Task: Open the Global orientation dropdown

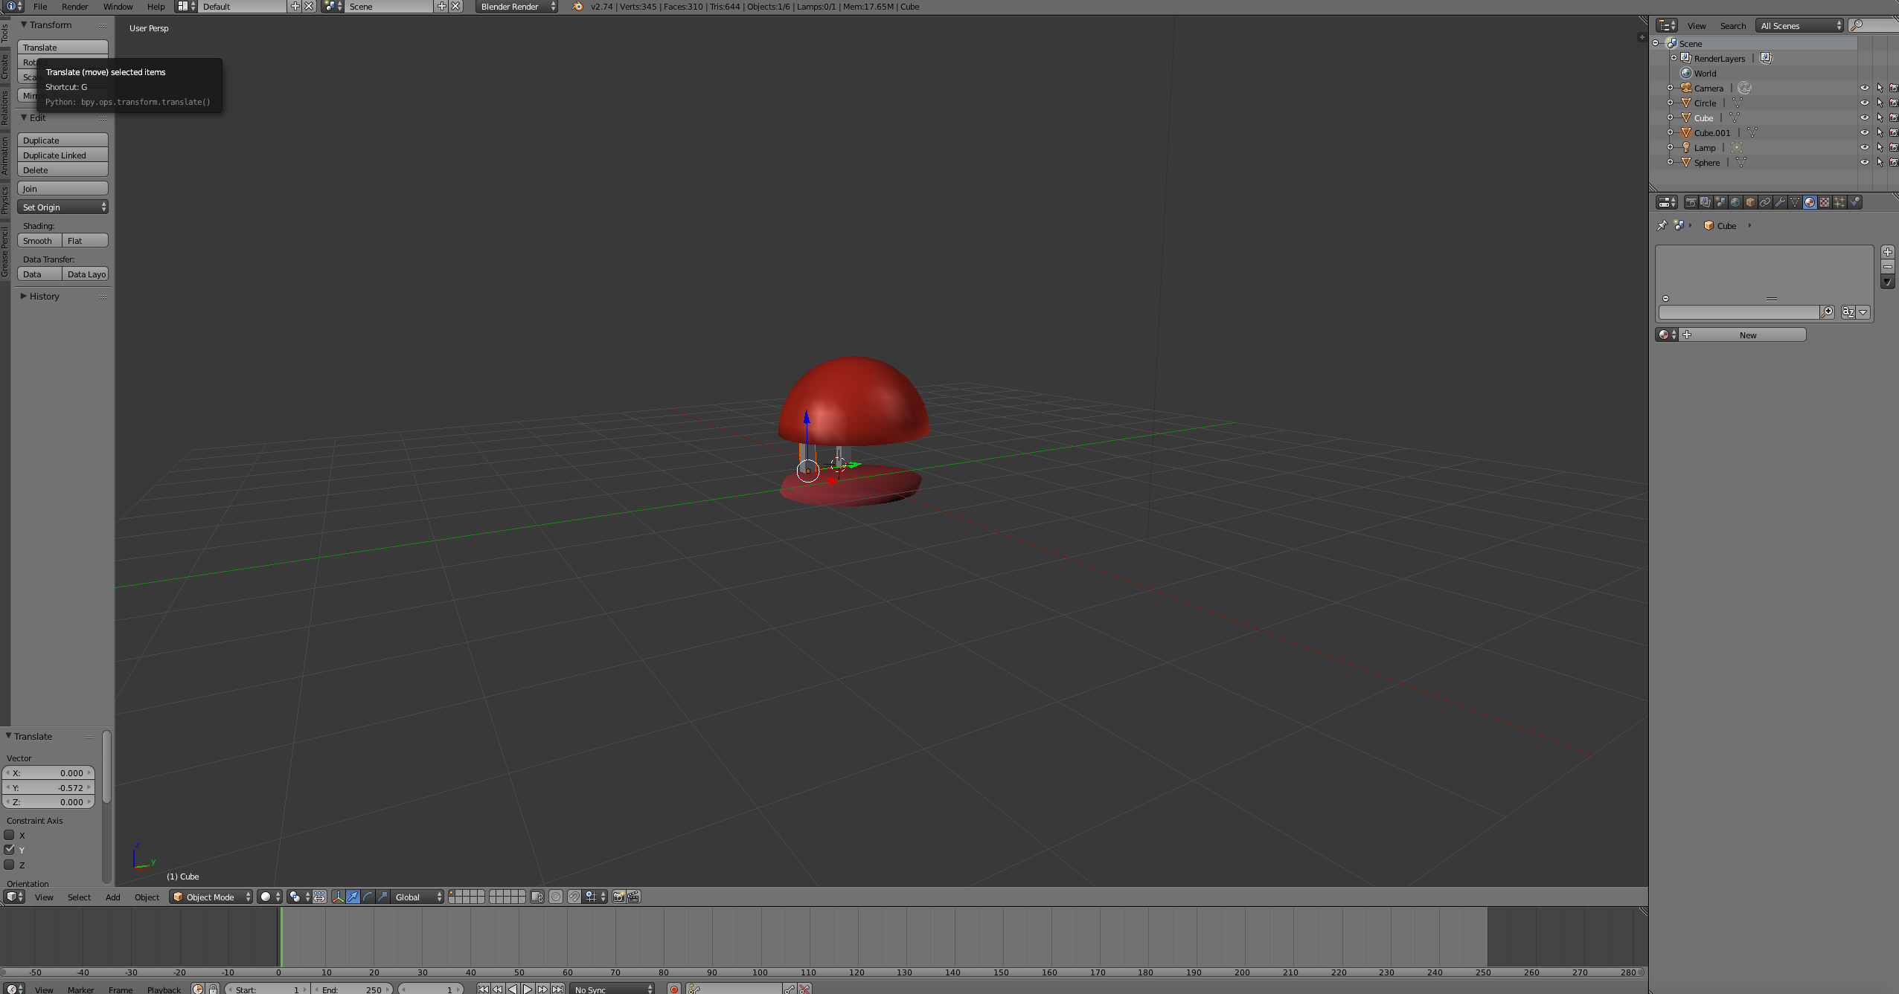Action: tap(417, 897)
